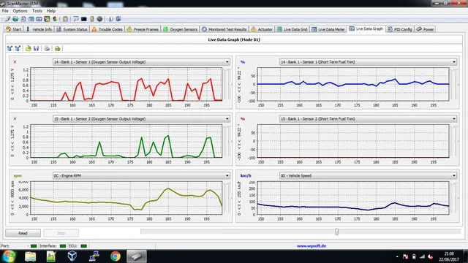Click the connect plug icon in main toolbar
468x263 pixels.
(8, 19)
